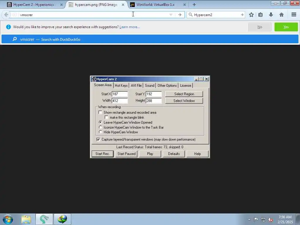Choose vmscrer Search with DuckDuckGo suggestion
The height and width of the screenshot is (225, 300).
point(150,39)
